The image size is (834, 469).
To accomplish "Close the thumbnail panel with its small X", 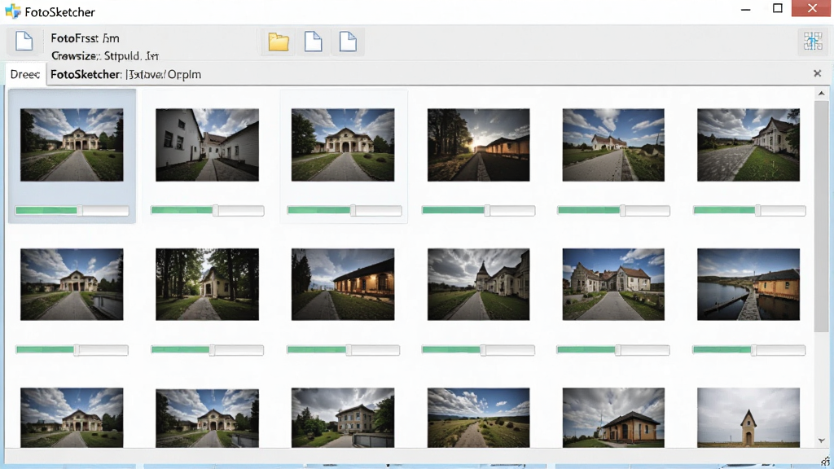I will [818, 73].
